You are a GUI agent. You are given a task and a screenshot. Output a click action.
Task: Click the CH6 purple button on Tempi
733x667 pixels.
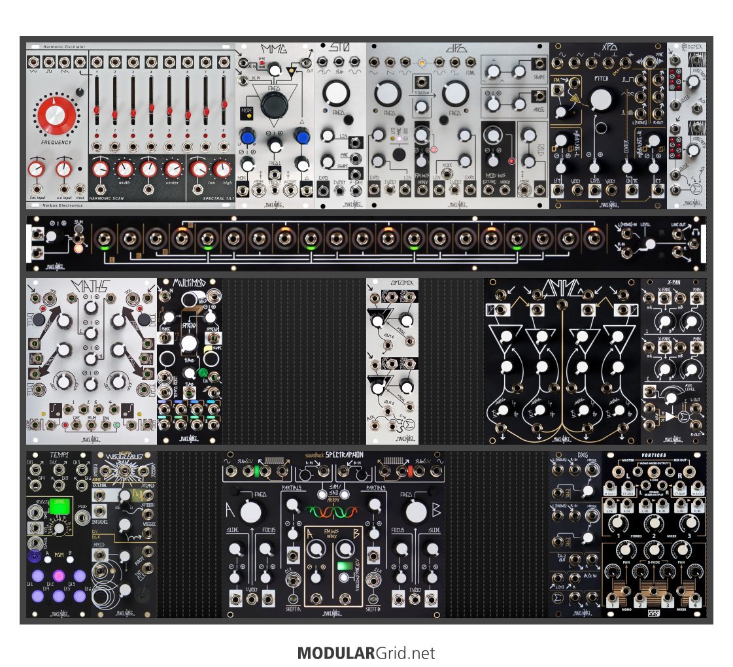click(x=80, y=596)
